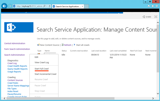
Task: Open Farm Search Administration link
Action: coord(17,49)
